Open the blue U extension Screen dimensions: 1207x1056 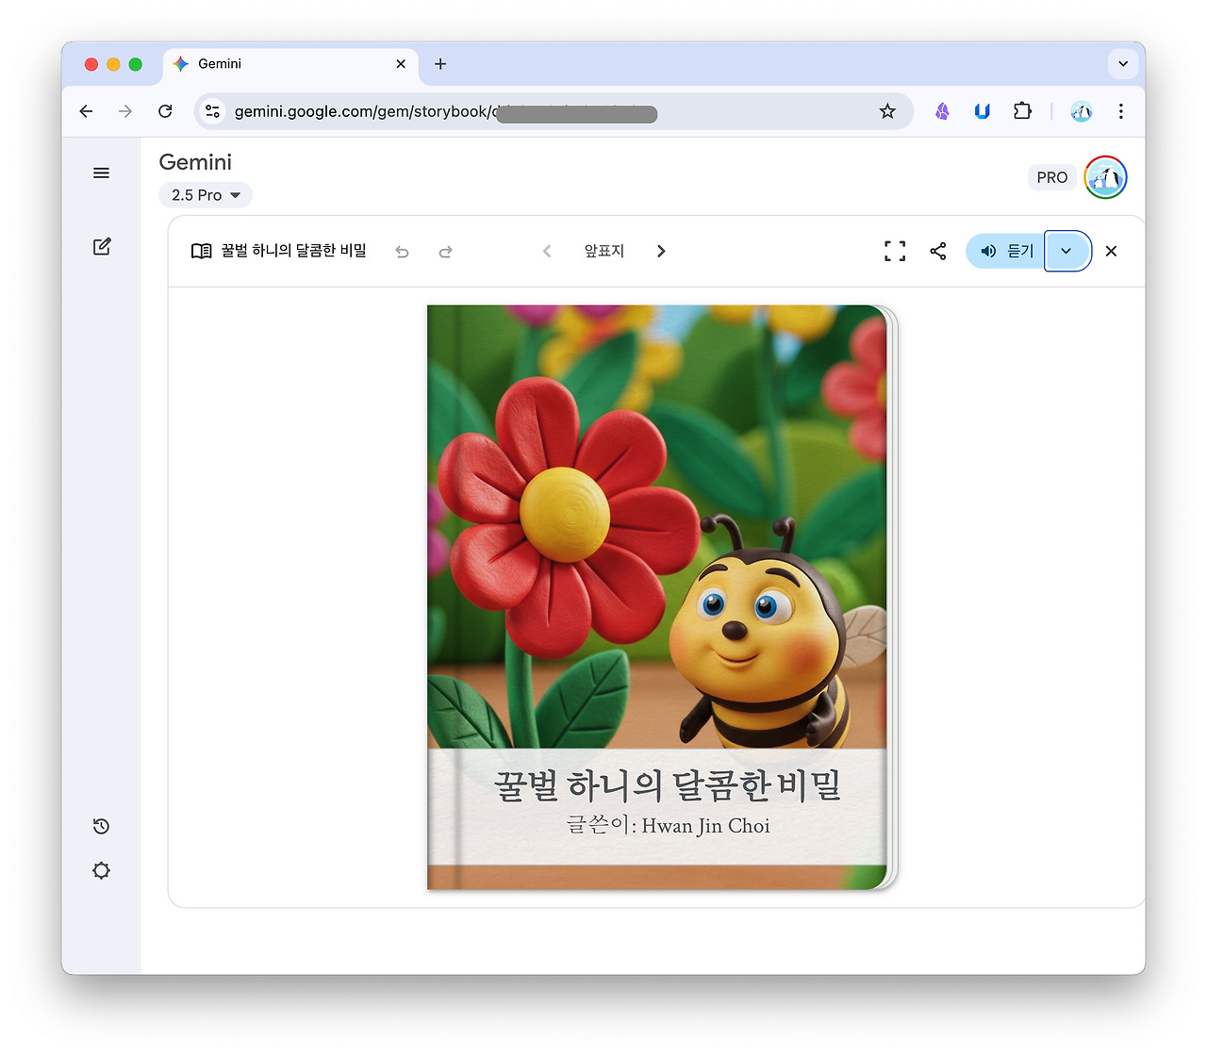click(x=983, y=111)
